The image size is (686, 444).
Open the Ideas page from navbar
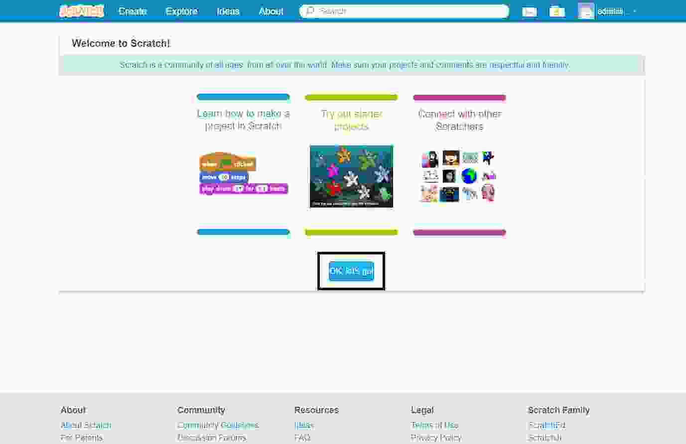(228, 11)
